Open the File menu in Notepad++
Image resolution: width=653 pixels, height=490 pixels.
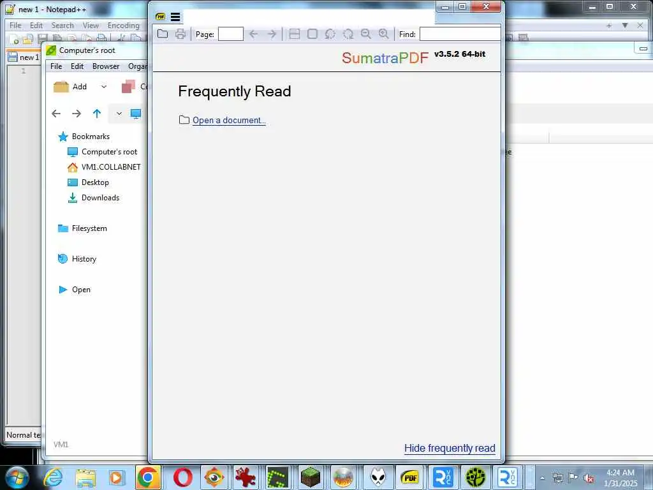[x=15, y=26]
